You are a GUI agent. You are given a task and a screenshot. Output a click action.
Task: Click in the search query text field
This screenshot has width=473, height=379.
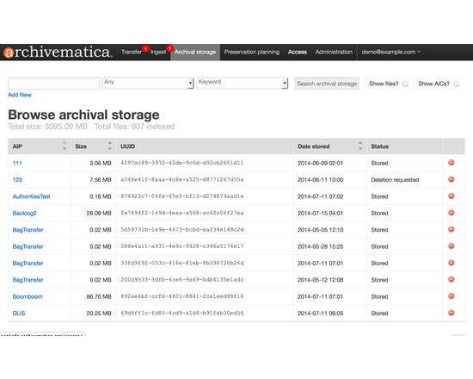(x=53, y=83)
